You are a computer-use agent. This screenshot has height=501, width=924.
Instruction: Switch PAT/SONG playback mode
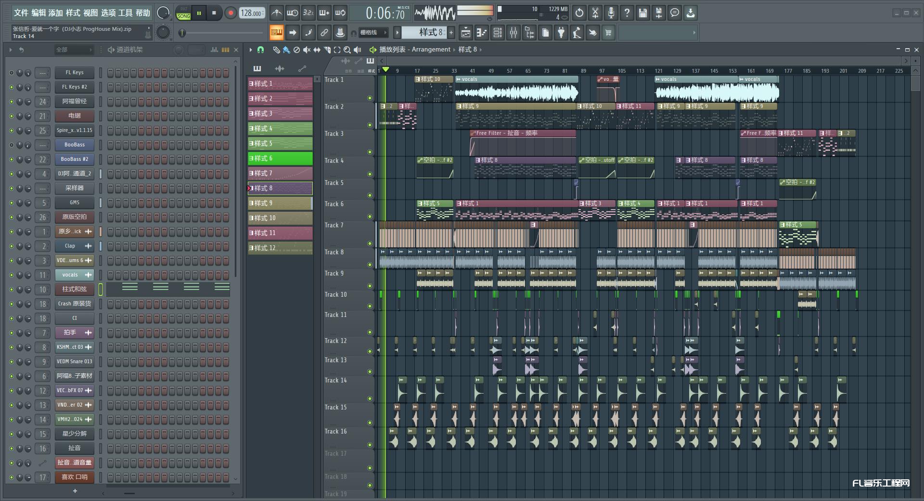(183, 13)
